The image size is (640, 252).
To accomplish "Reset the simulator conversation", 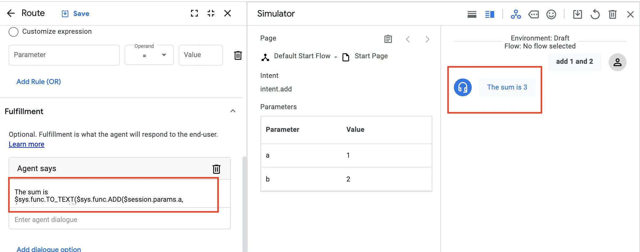I will [595, 14].
